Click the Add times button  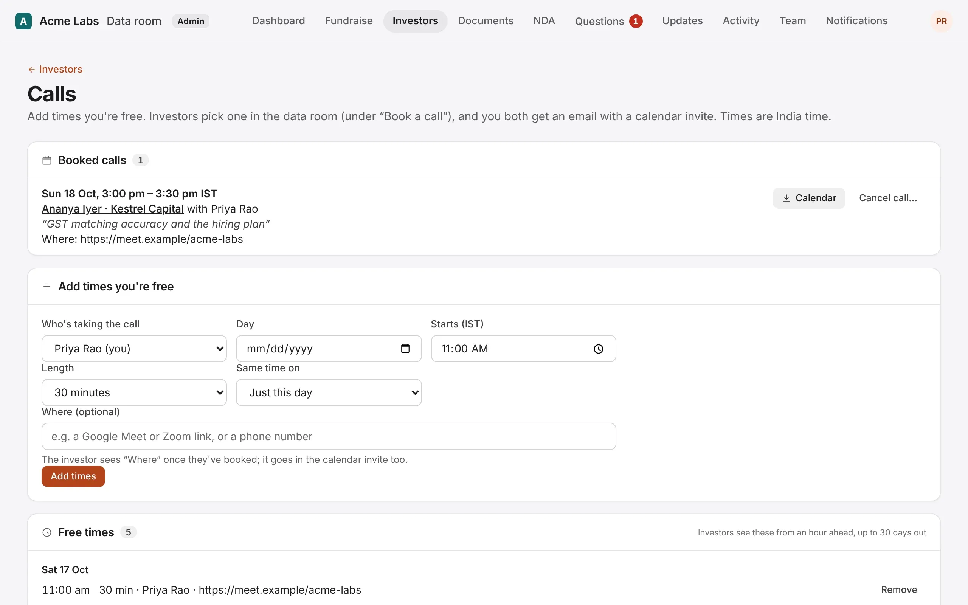point(73,476)
